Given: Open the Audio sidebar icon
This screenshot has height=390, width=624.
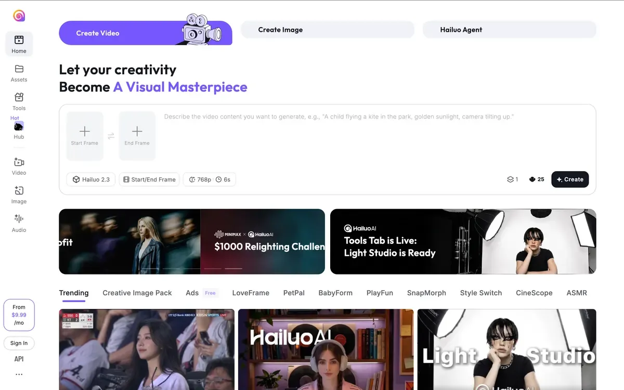Looking at the screenshot, I should tap(19, 219).
